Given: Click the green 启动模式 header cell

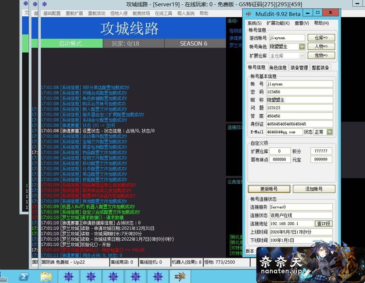Looking at the screenshot, I should pyautogui.click(x=72, y=43).
